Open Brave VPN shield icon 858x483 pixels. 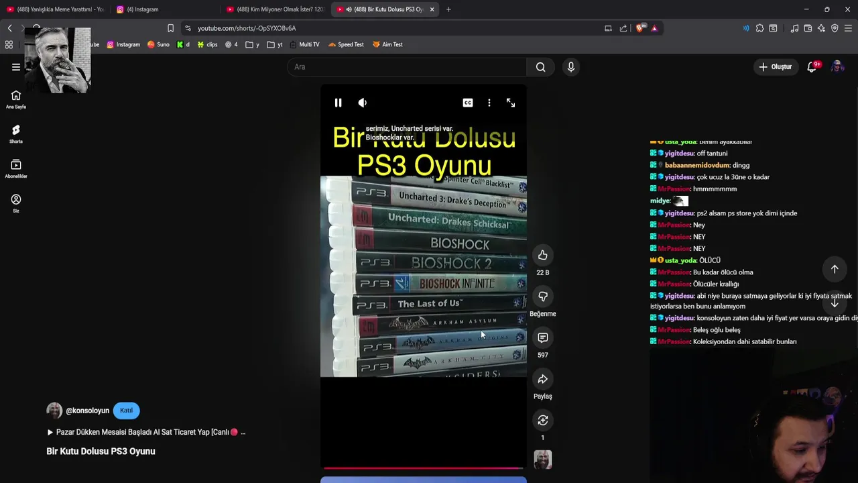(x=835, y=28)
